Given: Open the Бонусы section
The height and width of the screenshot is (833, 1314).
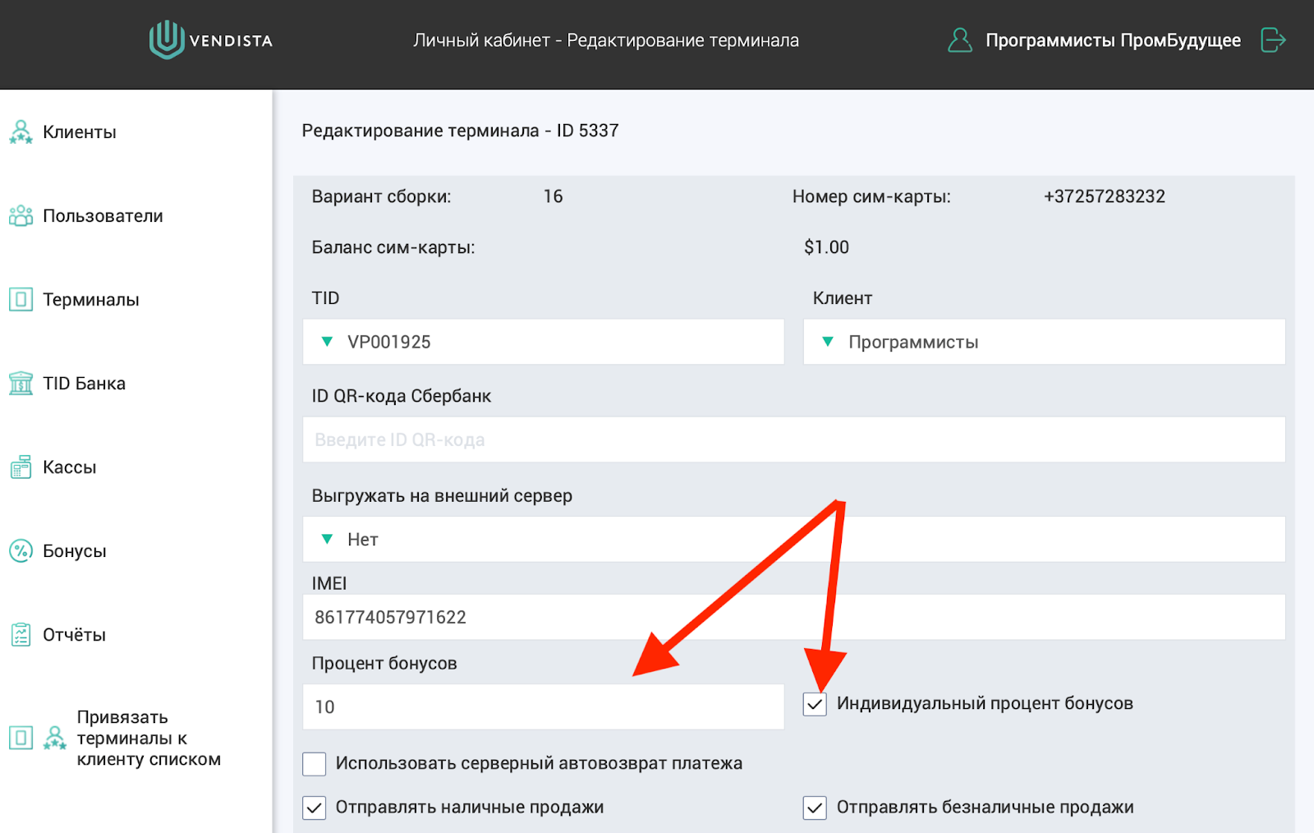Looking at the screenshot, I should [74, 551].
